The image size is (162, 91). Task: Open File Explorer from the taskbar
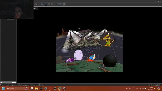coord(36,88)
